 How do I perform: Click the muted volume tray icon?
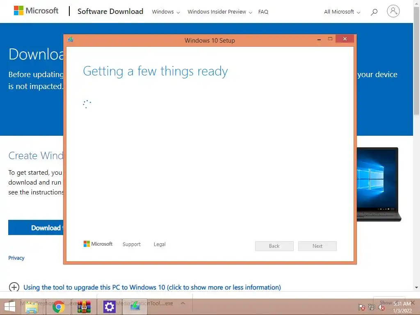pyautogui.click(x=381, y=307)
